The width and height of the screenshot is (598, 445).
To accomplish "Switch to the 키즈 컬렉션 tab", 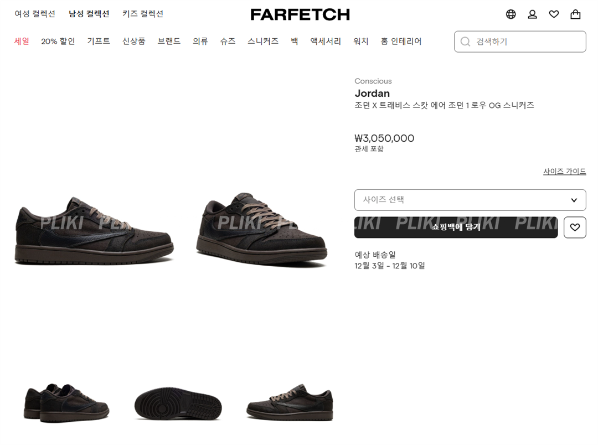I will point(143,14).
